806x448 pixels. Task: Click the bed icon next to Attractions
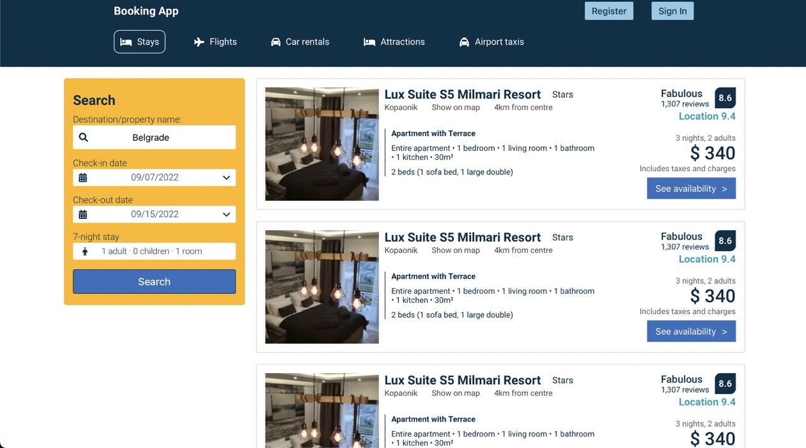coord(370,42)
